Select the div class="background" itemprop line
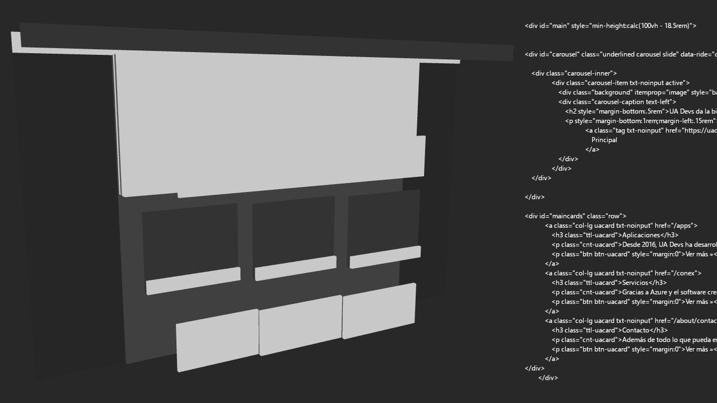 pyautogui.click(x=638, y=93)
